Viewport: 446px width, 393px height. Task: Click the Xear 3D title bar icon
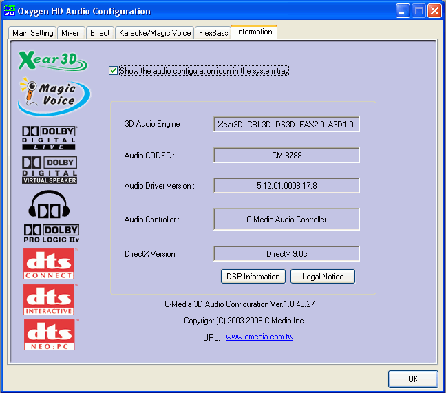(x=9, y=10)
